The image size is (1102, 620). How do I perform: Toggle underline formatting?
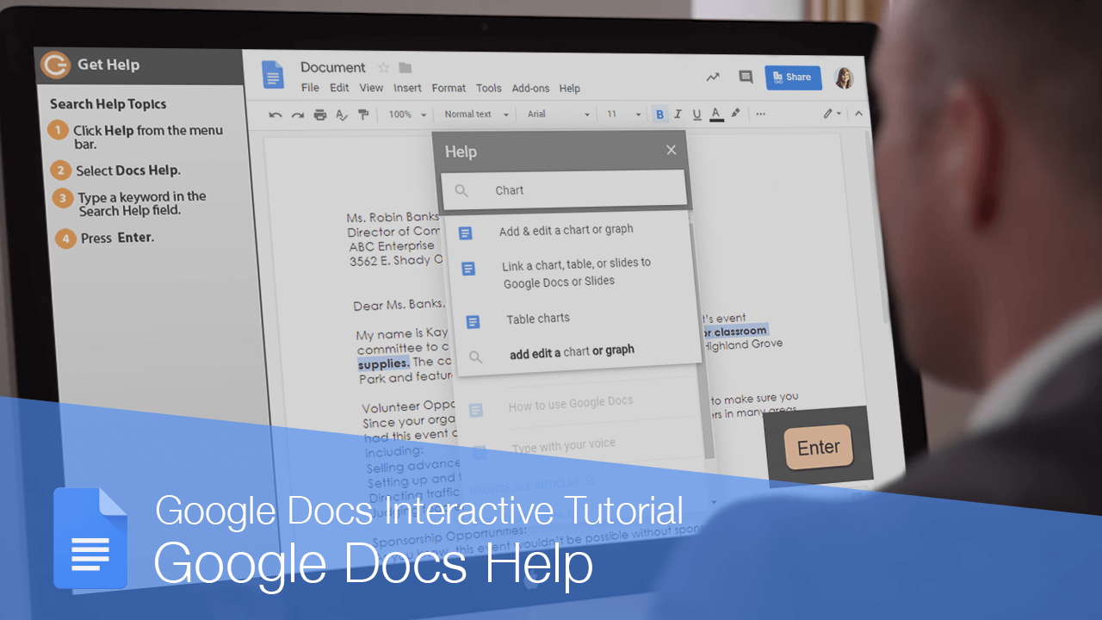[x=696, y=114]
